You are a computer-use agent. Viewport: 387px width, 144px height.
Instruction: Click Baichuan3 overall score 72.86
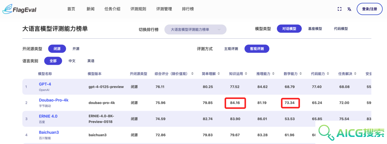coord(161,135)
